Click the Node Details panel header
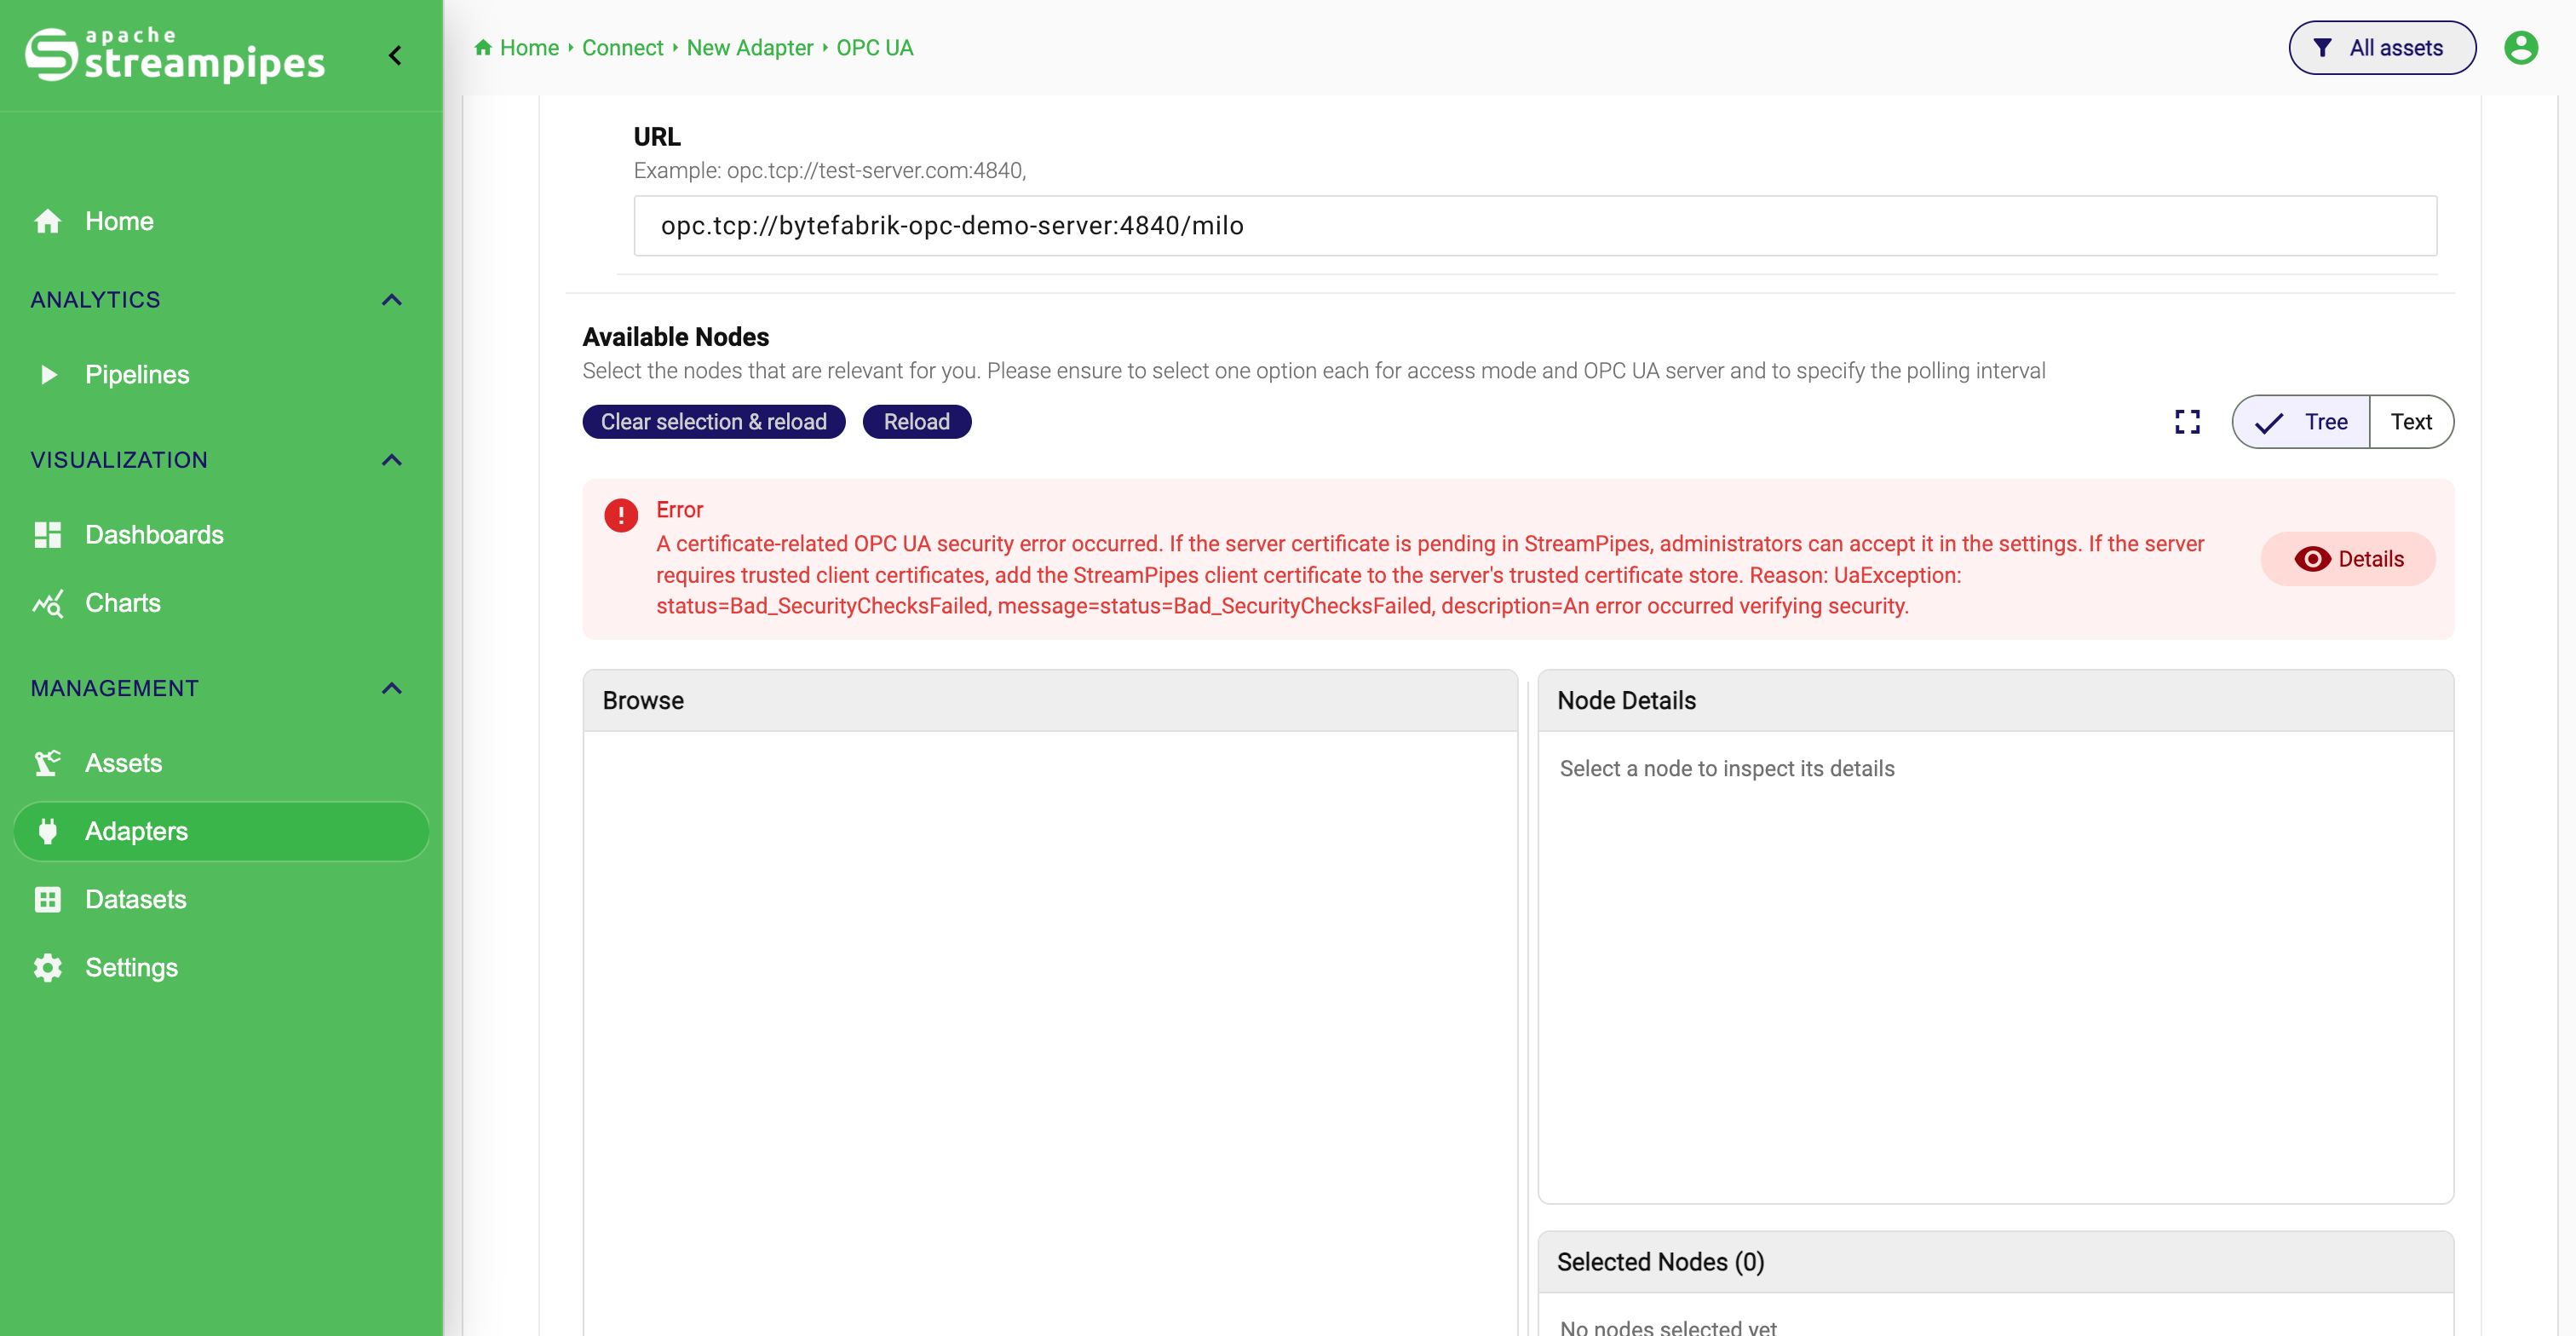 [1995, 701]
